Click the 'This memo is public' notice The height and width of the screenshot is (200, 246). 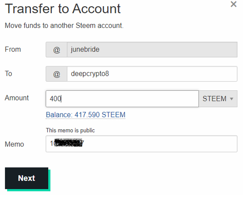(x=70, y=131)
